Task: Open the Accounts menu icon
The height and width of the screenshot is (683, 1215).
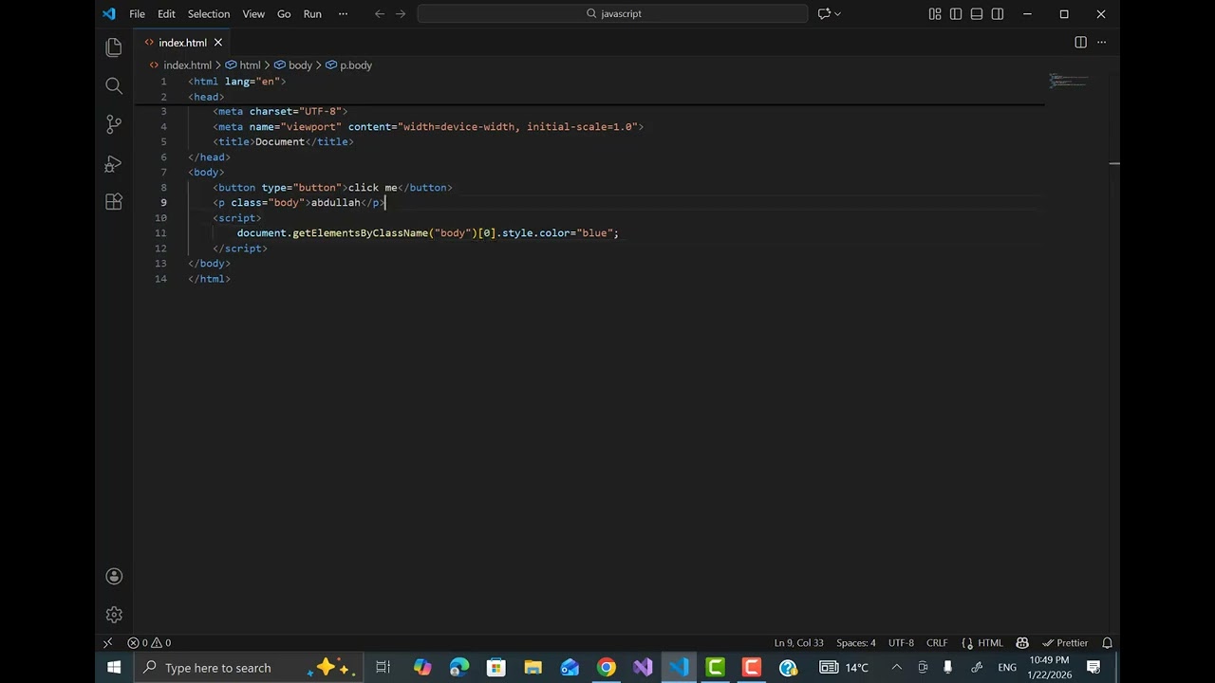Action: [114, 577]
